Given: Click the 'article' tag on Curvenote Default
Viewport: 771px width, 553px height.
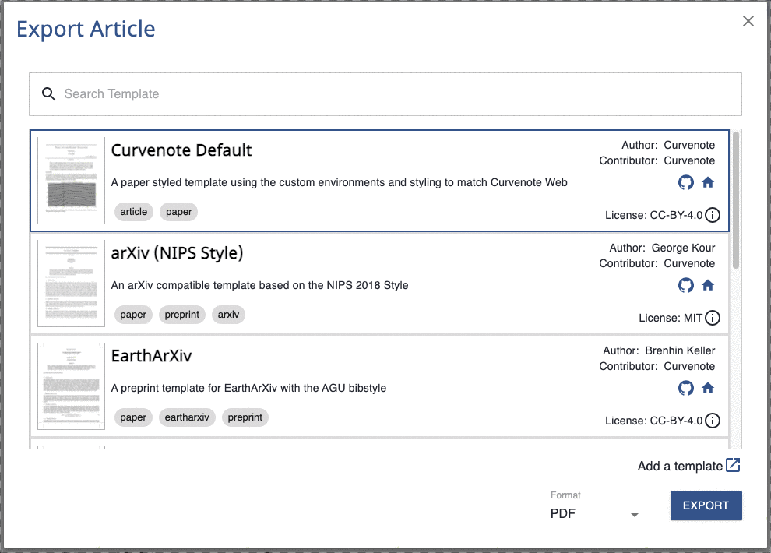Looking at the screenshot, I should tap(134, 212).
